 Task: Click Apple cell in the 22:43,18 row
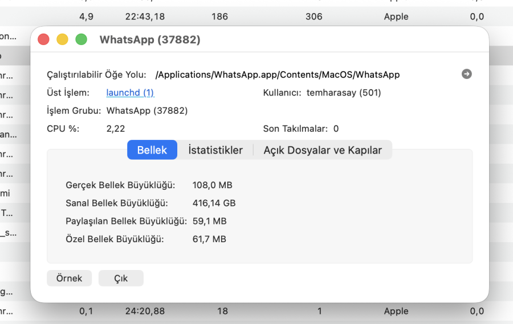(x=396, y=16)
